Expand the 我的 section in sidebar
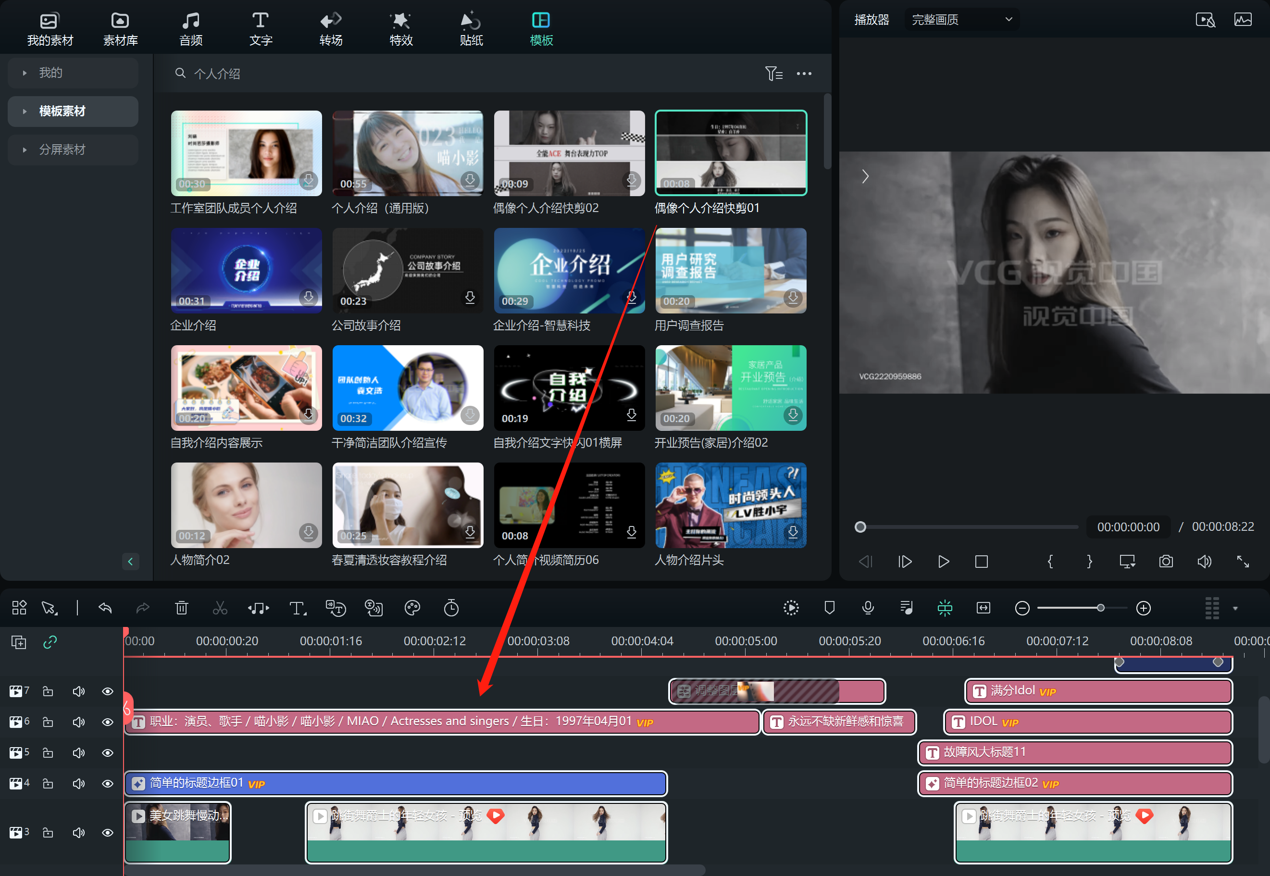 pyautogui.click(x=50, y=73)
